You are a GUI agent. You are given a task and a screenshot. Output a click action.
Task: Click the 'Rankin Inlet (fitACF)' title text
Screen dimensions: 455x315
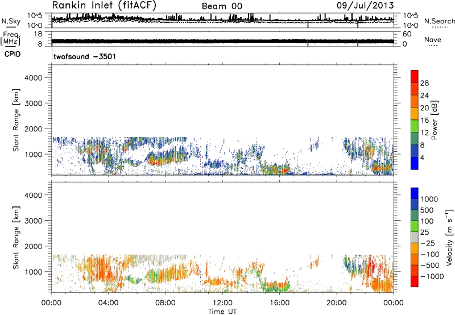104,5
